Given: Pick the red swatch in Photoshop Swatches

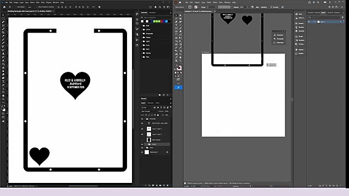Looking at the screenshot, I should click(162, 21).
